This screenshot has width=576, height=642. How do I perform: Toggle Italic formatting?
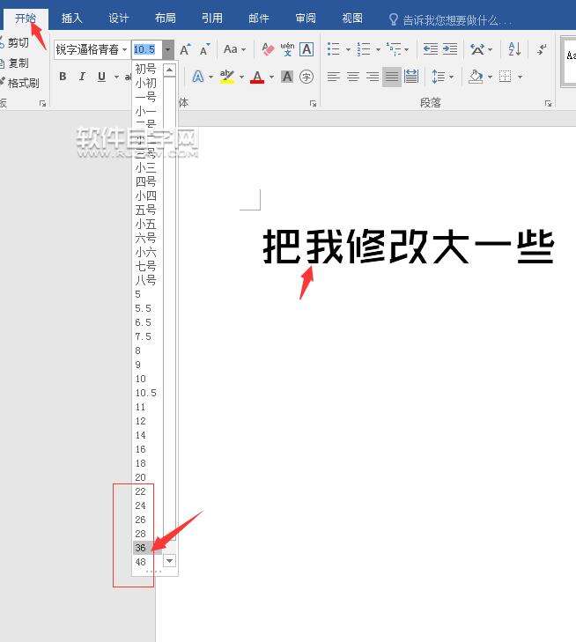pyautogui.click(x=82, y=77)
